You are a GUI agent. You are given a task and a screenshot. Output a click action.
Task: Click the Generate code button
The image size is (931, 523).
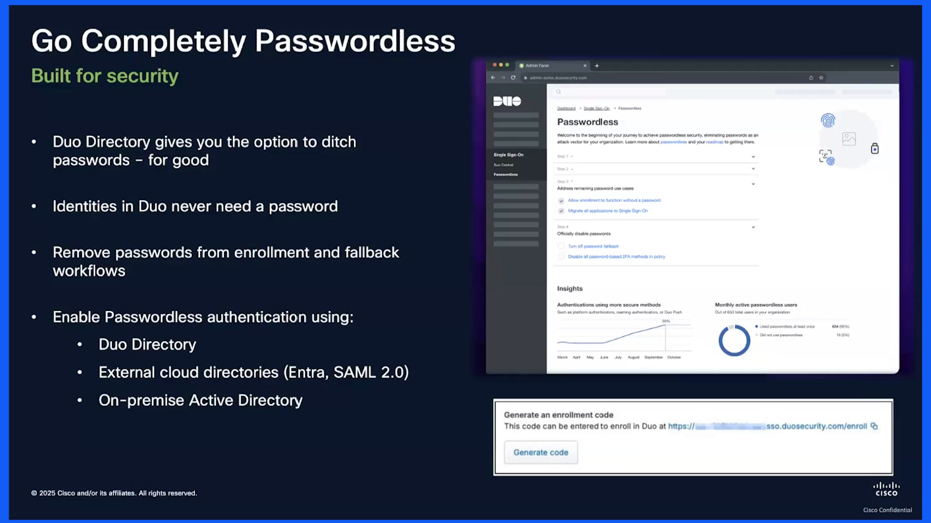[541, 452]
